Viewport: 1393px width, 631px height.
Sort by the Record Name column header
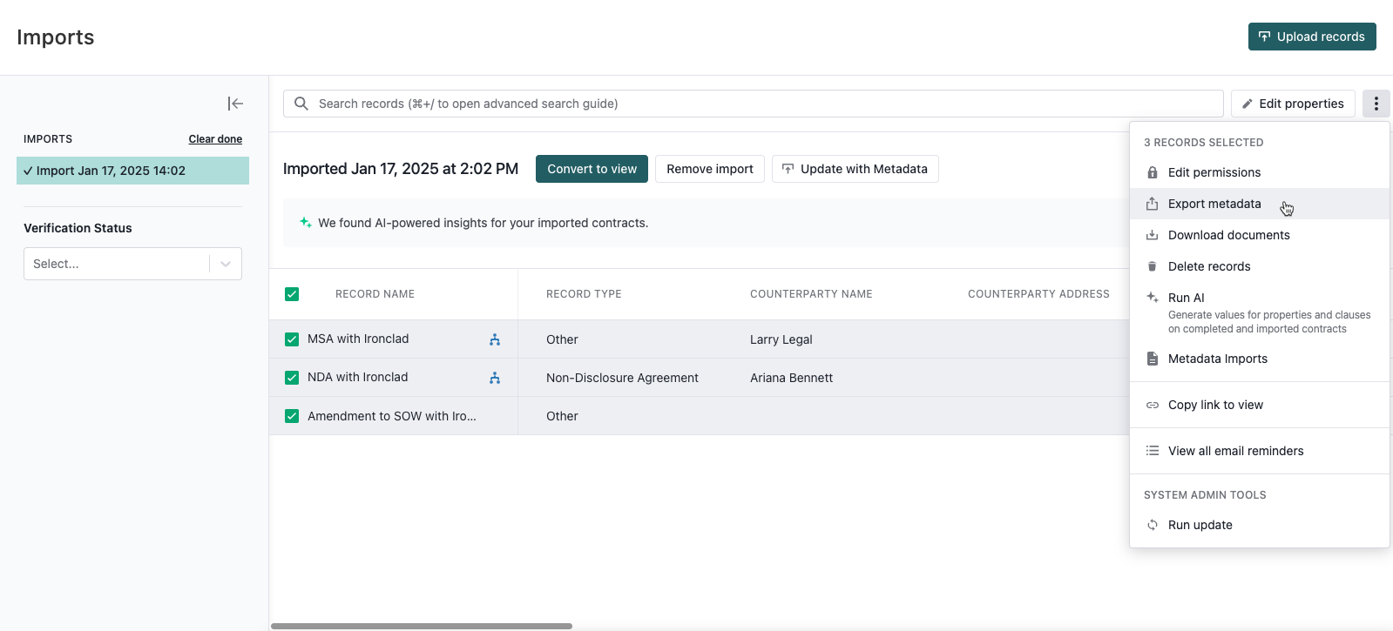(x=375, y=294)
